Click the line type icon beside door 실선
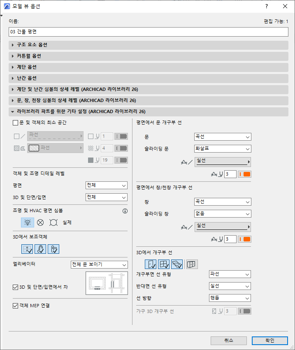The image size is (295, 350). [x=187, y=162]
